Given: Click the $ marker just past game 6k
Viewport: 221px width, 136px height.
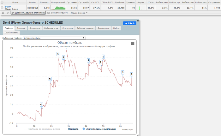Looking at the screenshot, I should tap(123, 73).
